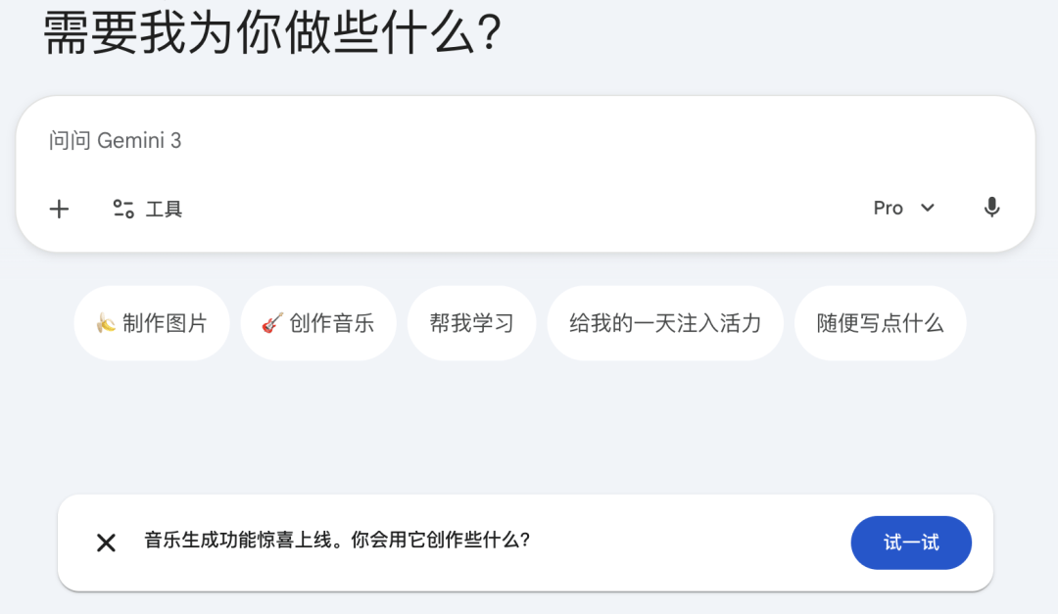Dismiss the music banner with X

106,543
